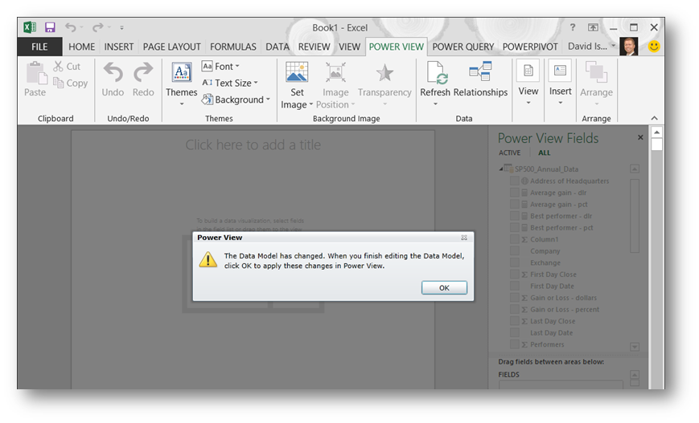Check Best performer - dlr field

[515, 216]
